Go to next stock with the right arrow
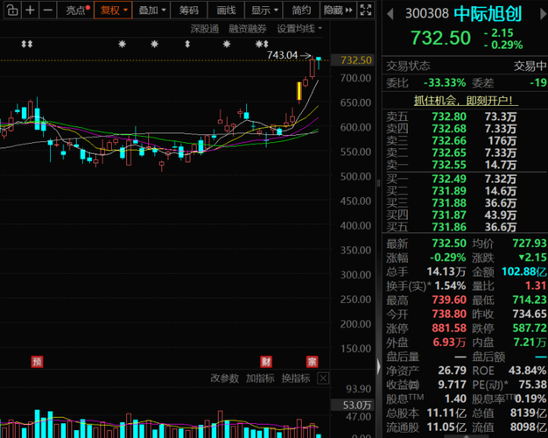The image size is (548, 438). (x=543, y=14)
